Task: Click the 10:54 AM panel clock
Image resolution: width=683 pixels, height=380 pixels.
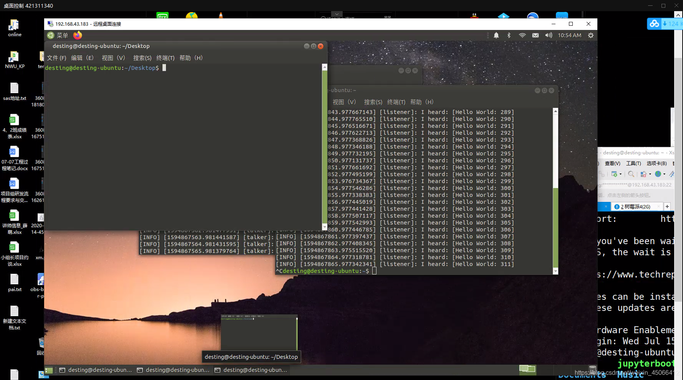Action: pos(570,35)
